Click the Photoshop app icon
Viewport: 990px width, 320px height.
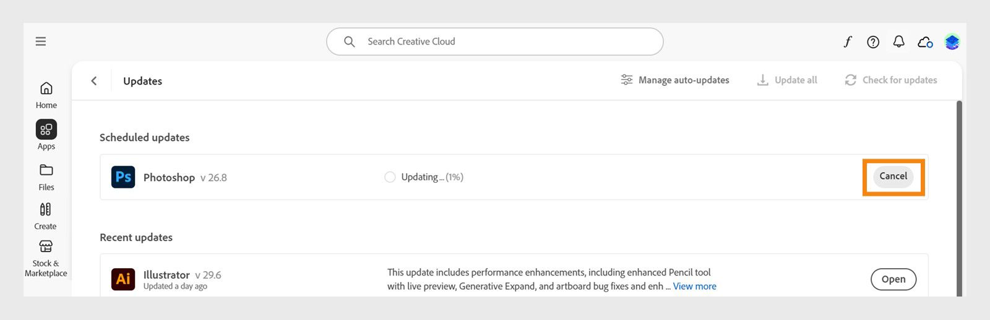pos(123,177)
